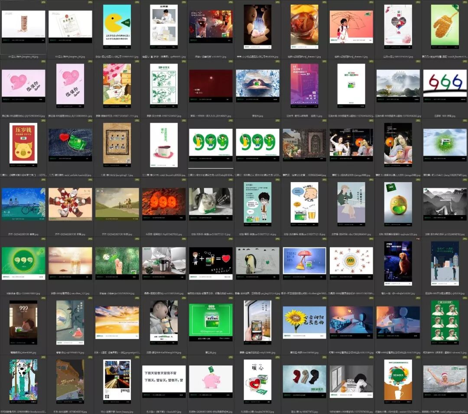Open the black equation with red heart thumbnail

point(211,264)
